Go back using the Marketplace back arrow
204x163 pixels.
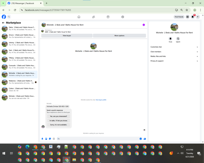coord(3,23)
